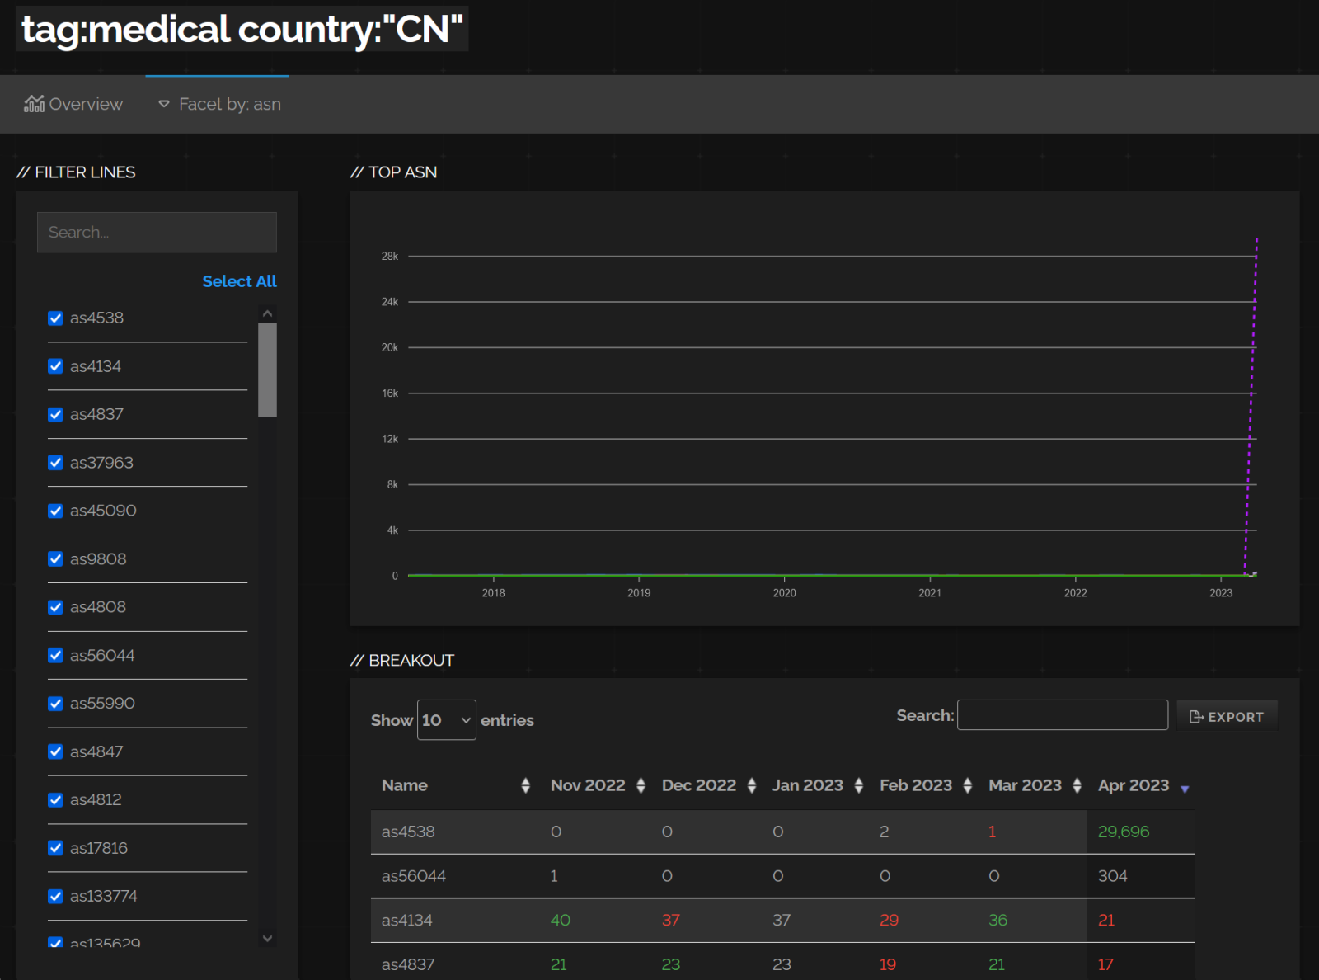Viewport: 1319px width, 980px height.
Task: Sort table by Name column
Action: [455, 785]
